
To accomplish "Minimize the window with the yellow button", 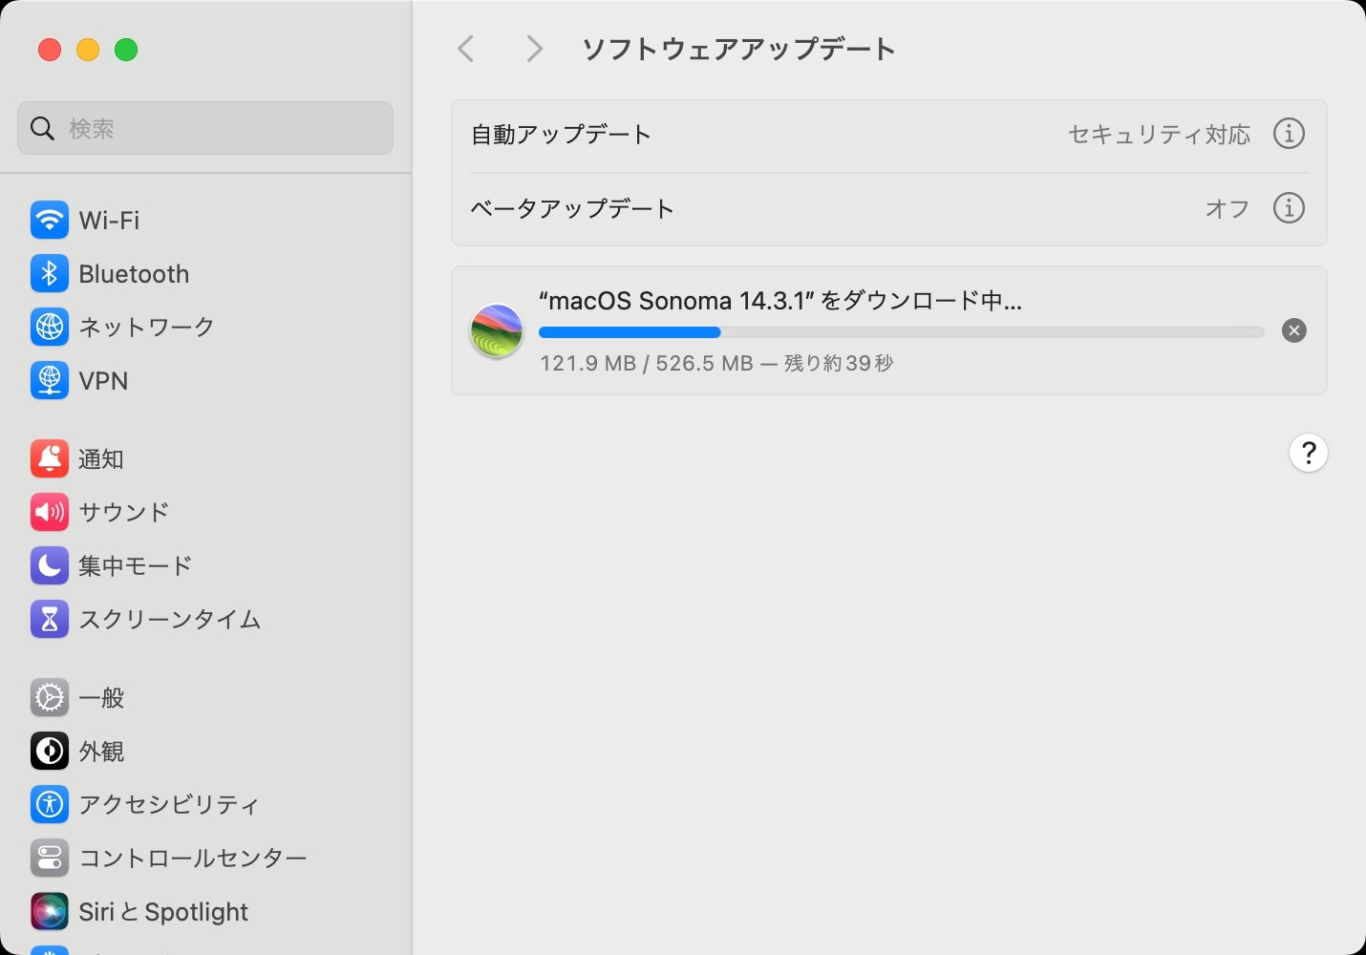I will 88,50.
